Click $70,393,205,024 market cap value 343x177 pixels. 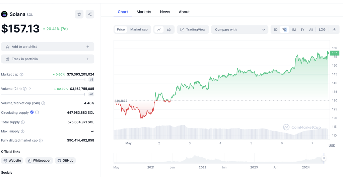click(x=80, y=74)
